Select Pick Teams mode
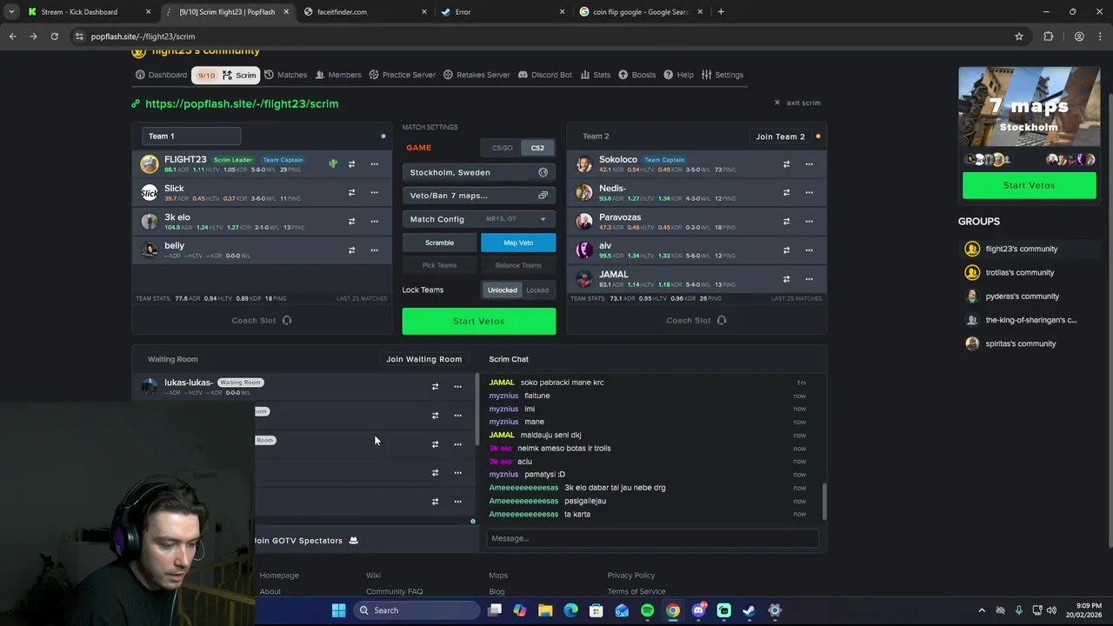This screenshot has width=1113, height=626. [x=439, y=265]
